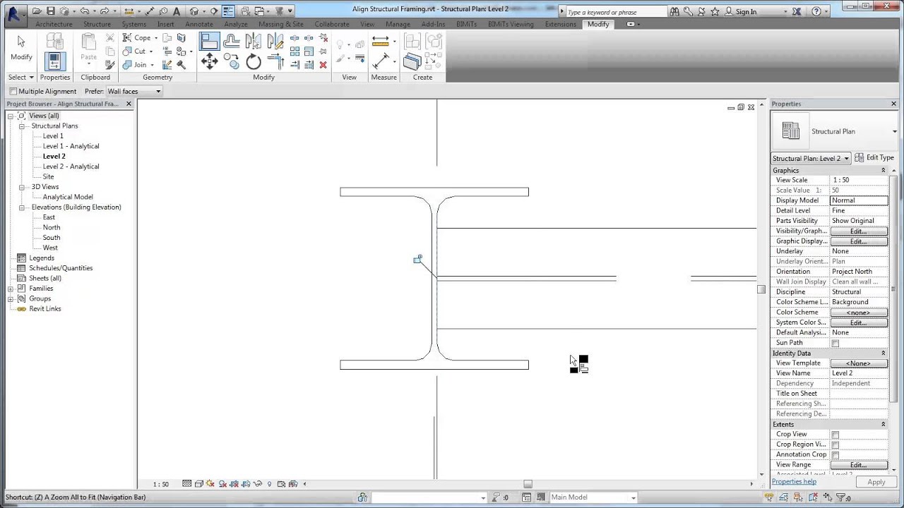Activate the Rotate tool
This screenshot has width=904, height=508.
254,61
